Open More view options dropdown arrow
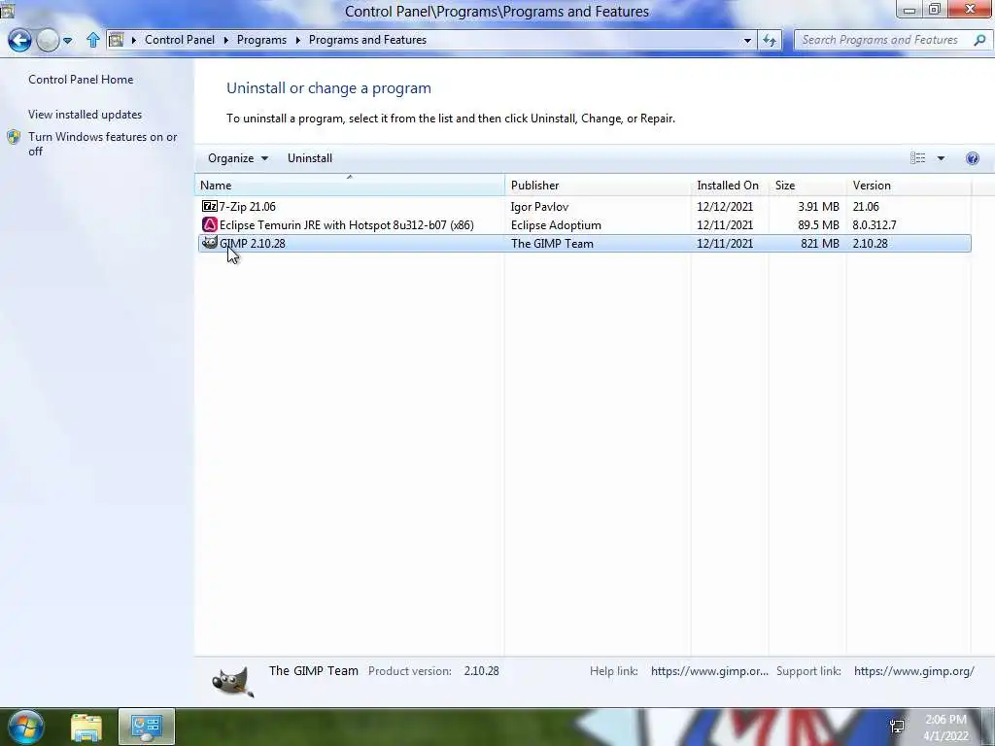Screen dimensions: 995x746 click(941, 158)
